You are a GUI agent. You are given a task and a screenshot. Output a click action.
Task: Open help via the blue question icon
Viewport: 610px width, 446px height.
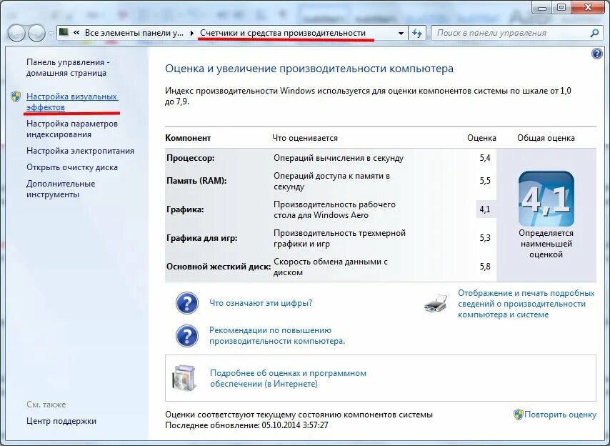[x=596, y=54]
